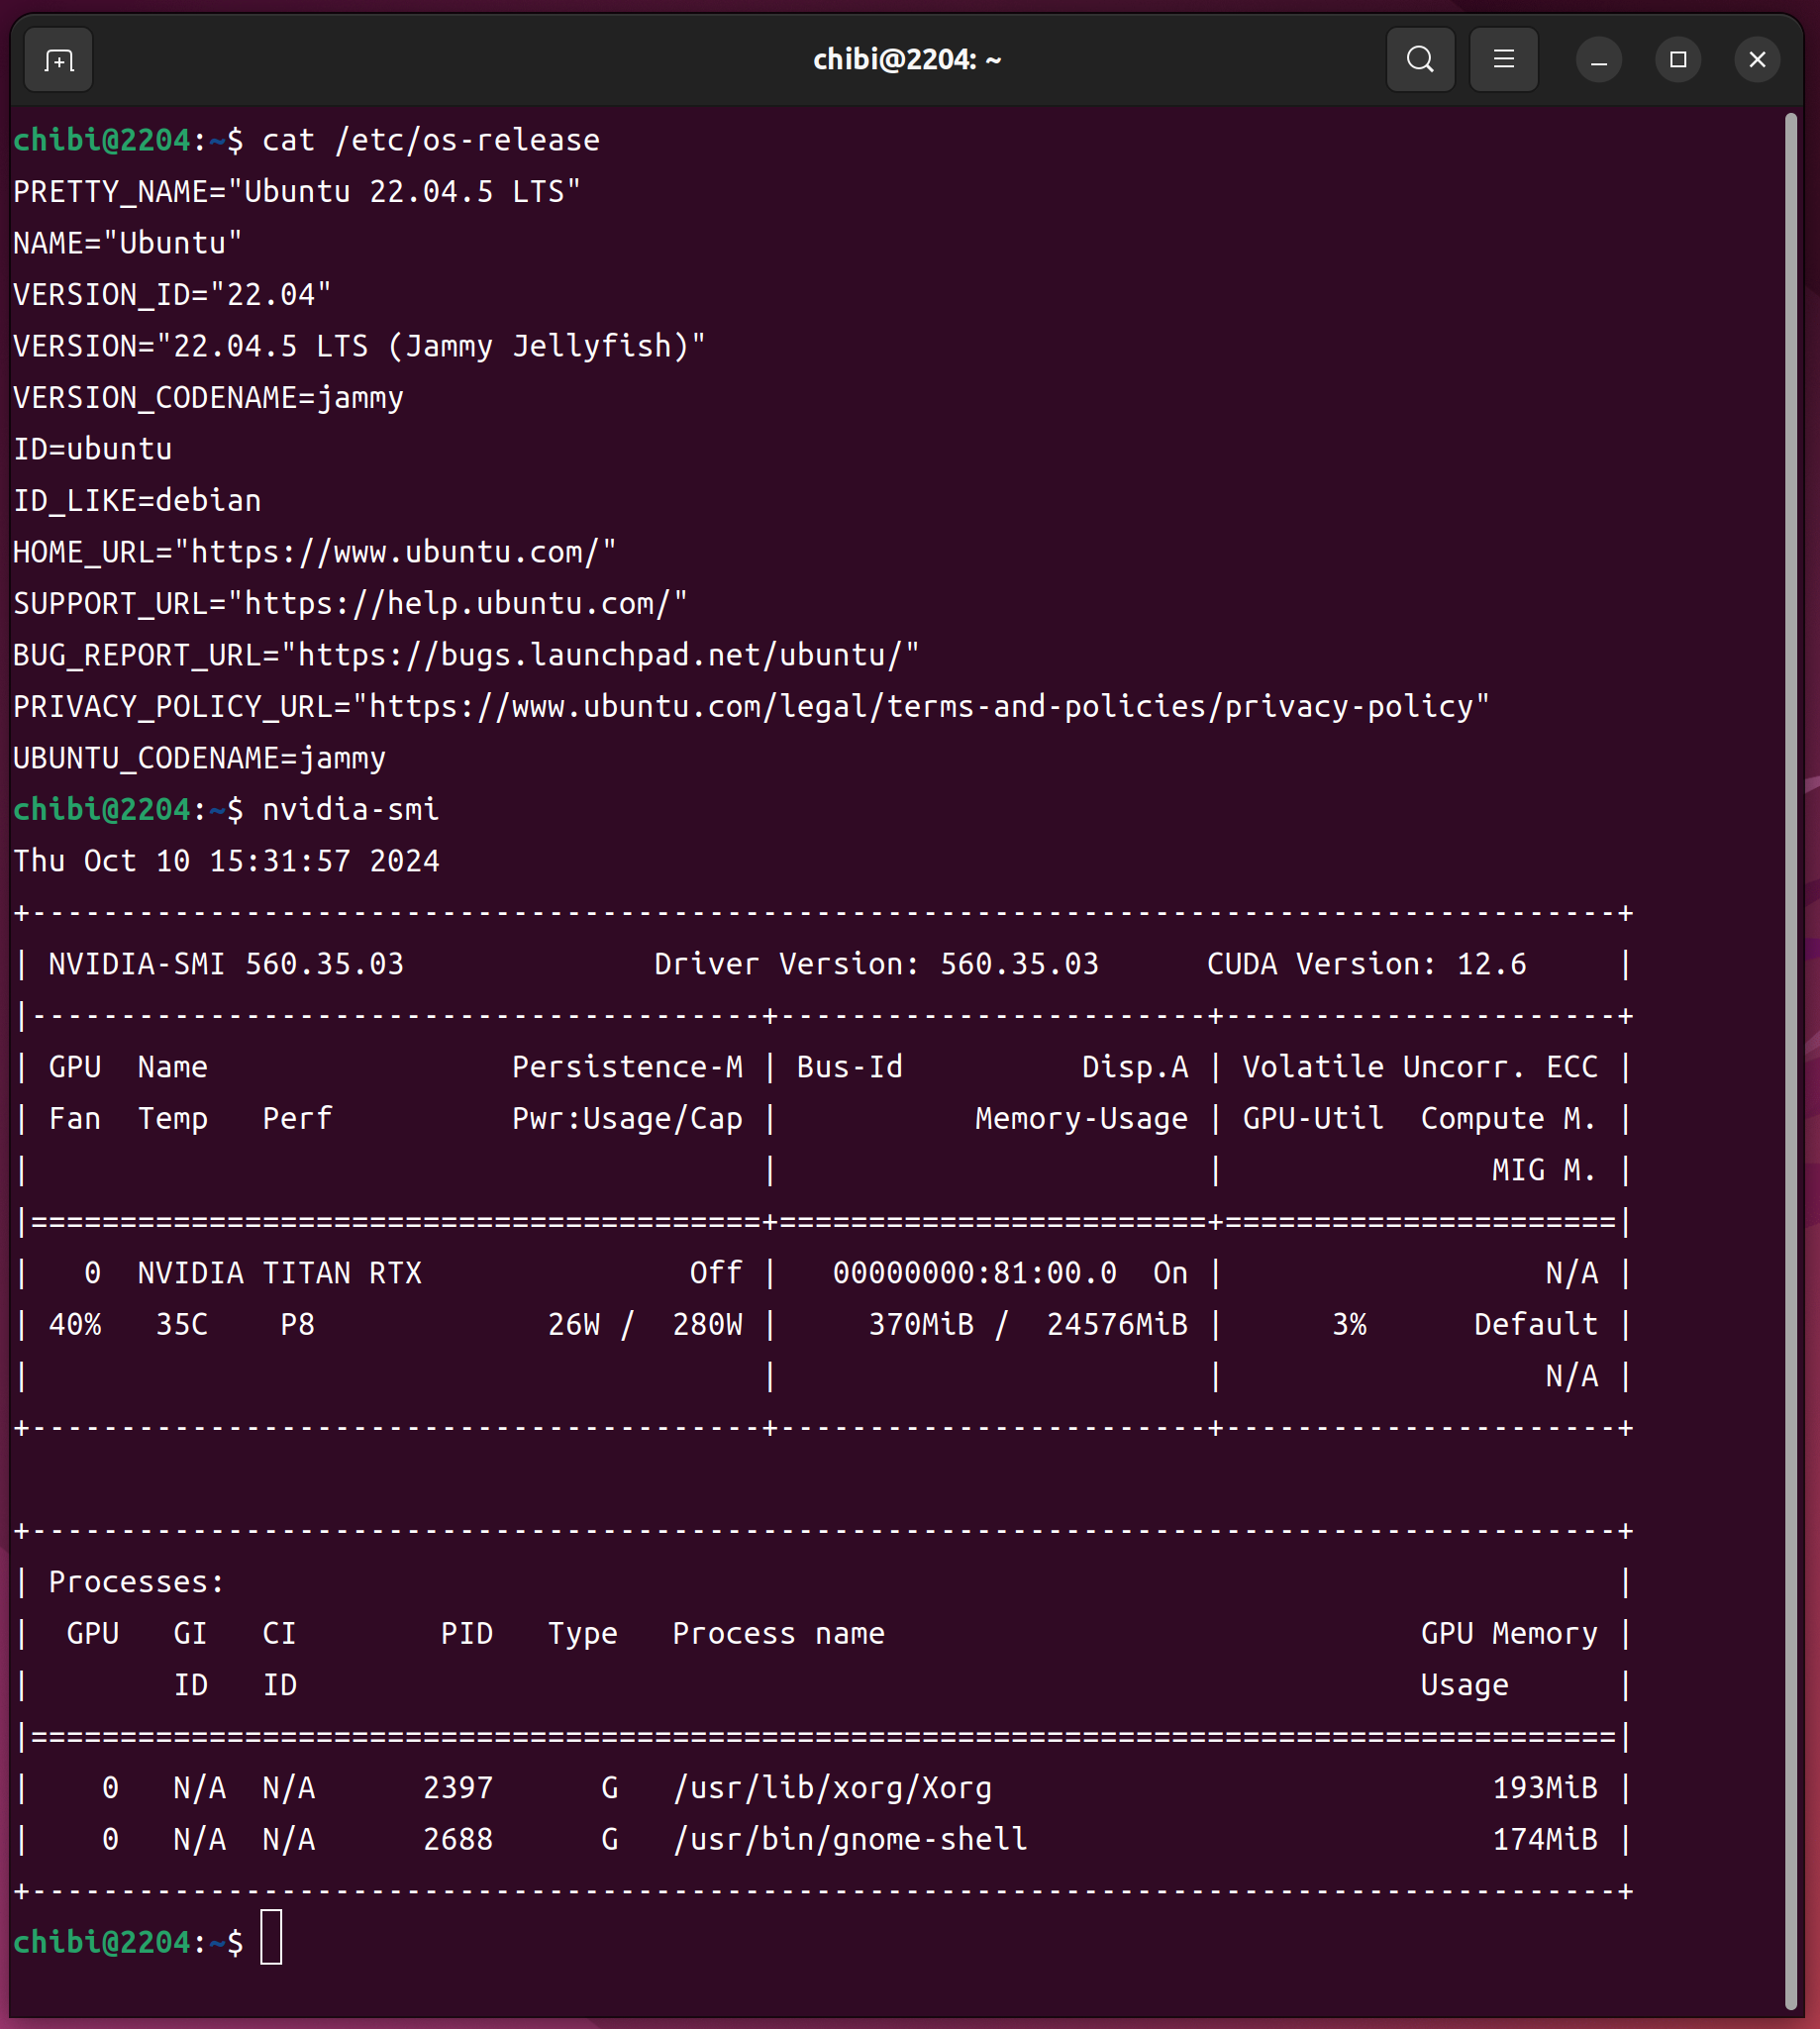The image size is (1820, 2029).
Task: Click the block cursor at the last prompt
Action: (271, 1941)
